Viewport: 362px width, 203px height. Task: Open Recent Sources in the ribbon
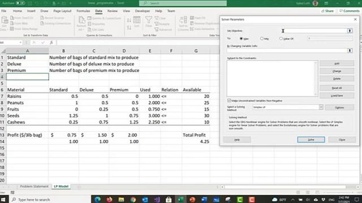53,17
